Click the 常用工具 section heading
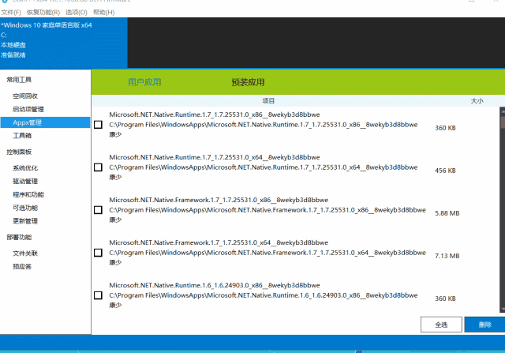 [19, 80]
